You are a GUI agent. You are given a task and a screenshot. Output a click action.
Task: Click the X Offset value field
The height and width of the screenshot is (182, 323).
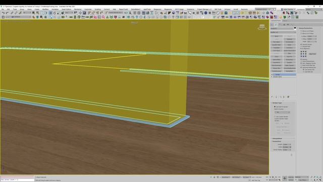(311, 36)
